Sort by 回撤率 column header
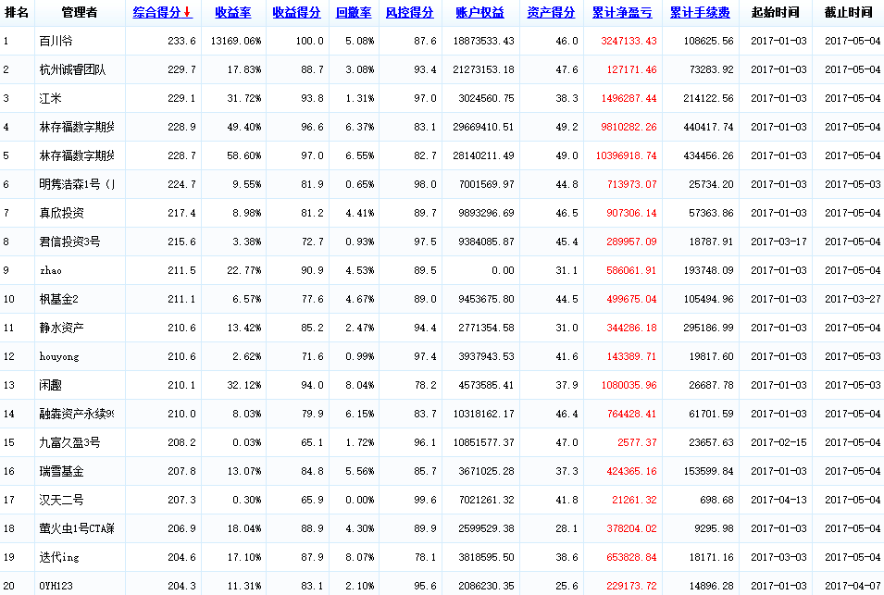 click(x=354, y=12)
